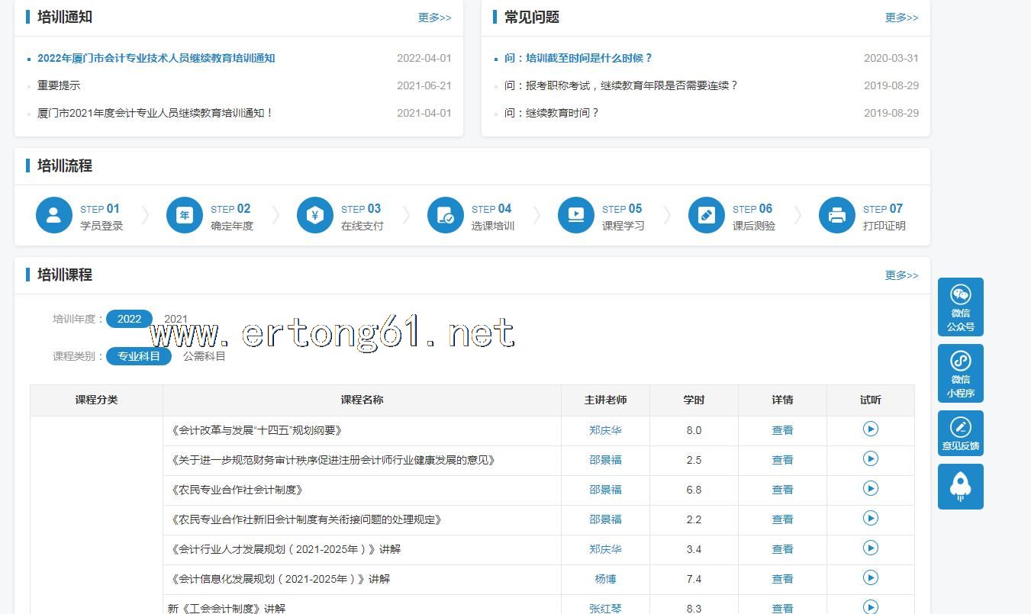View details for the 8.0 credit-hour course
This screenshot has width=1031, height=614.
click(x=782, y=430)
